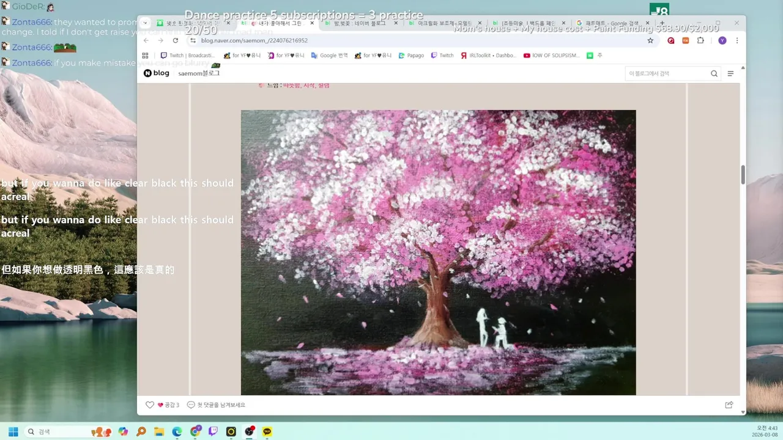Open the bookmarks bar apps grid icon
The width and height of the screenshot is (783, 440).
coord(146,55)
